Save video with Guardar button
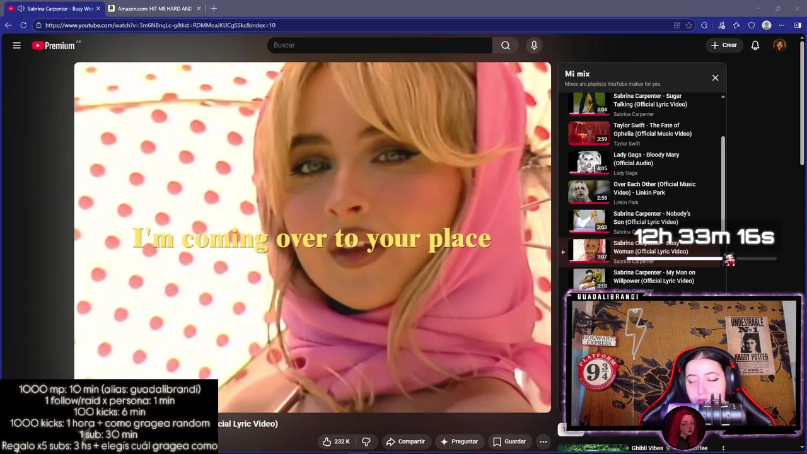 coord(509,441)
